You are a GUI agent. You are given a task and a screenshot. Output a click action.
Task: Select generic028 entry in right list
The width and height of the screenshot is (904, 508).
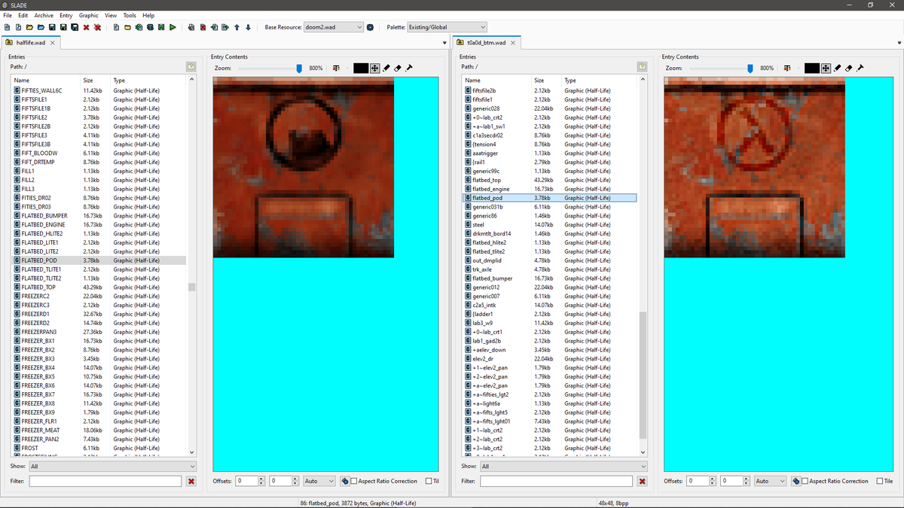point(549,108)
